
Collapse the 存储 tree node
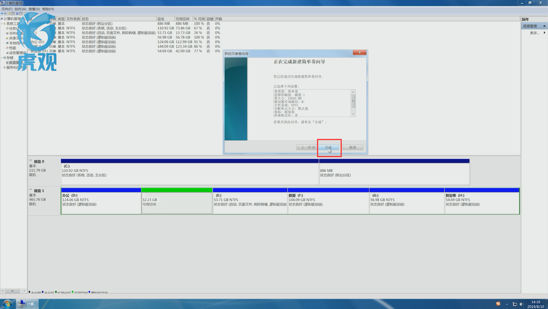click(x=2, y=58)
